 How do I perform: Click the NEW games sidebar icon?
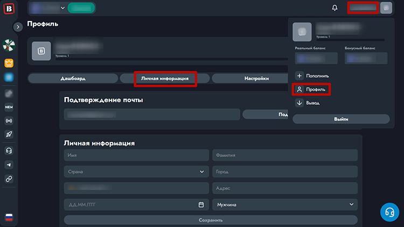(x=9, y=107)
